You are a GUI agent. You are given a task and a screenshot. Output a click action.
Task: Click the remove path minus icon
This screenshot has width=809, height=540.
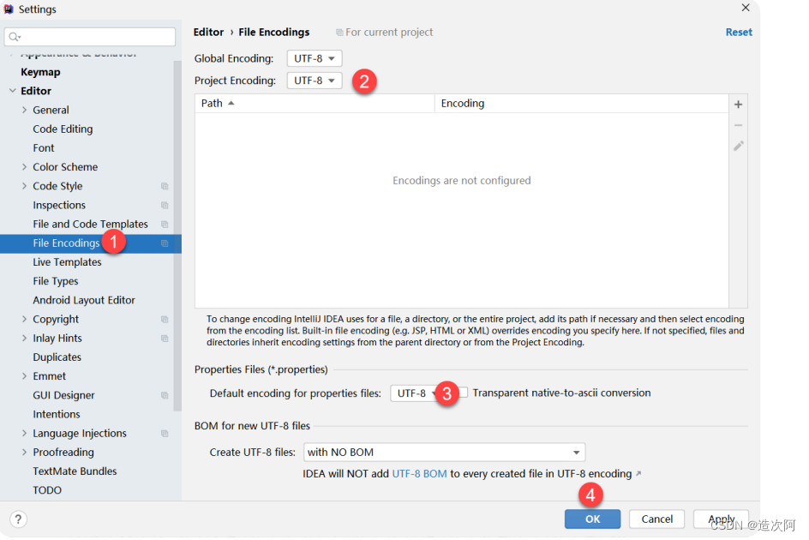[738, 125]
